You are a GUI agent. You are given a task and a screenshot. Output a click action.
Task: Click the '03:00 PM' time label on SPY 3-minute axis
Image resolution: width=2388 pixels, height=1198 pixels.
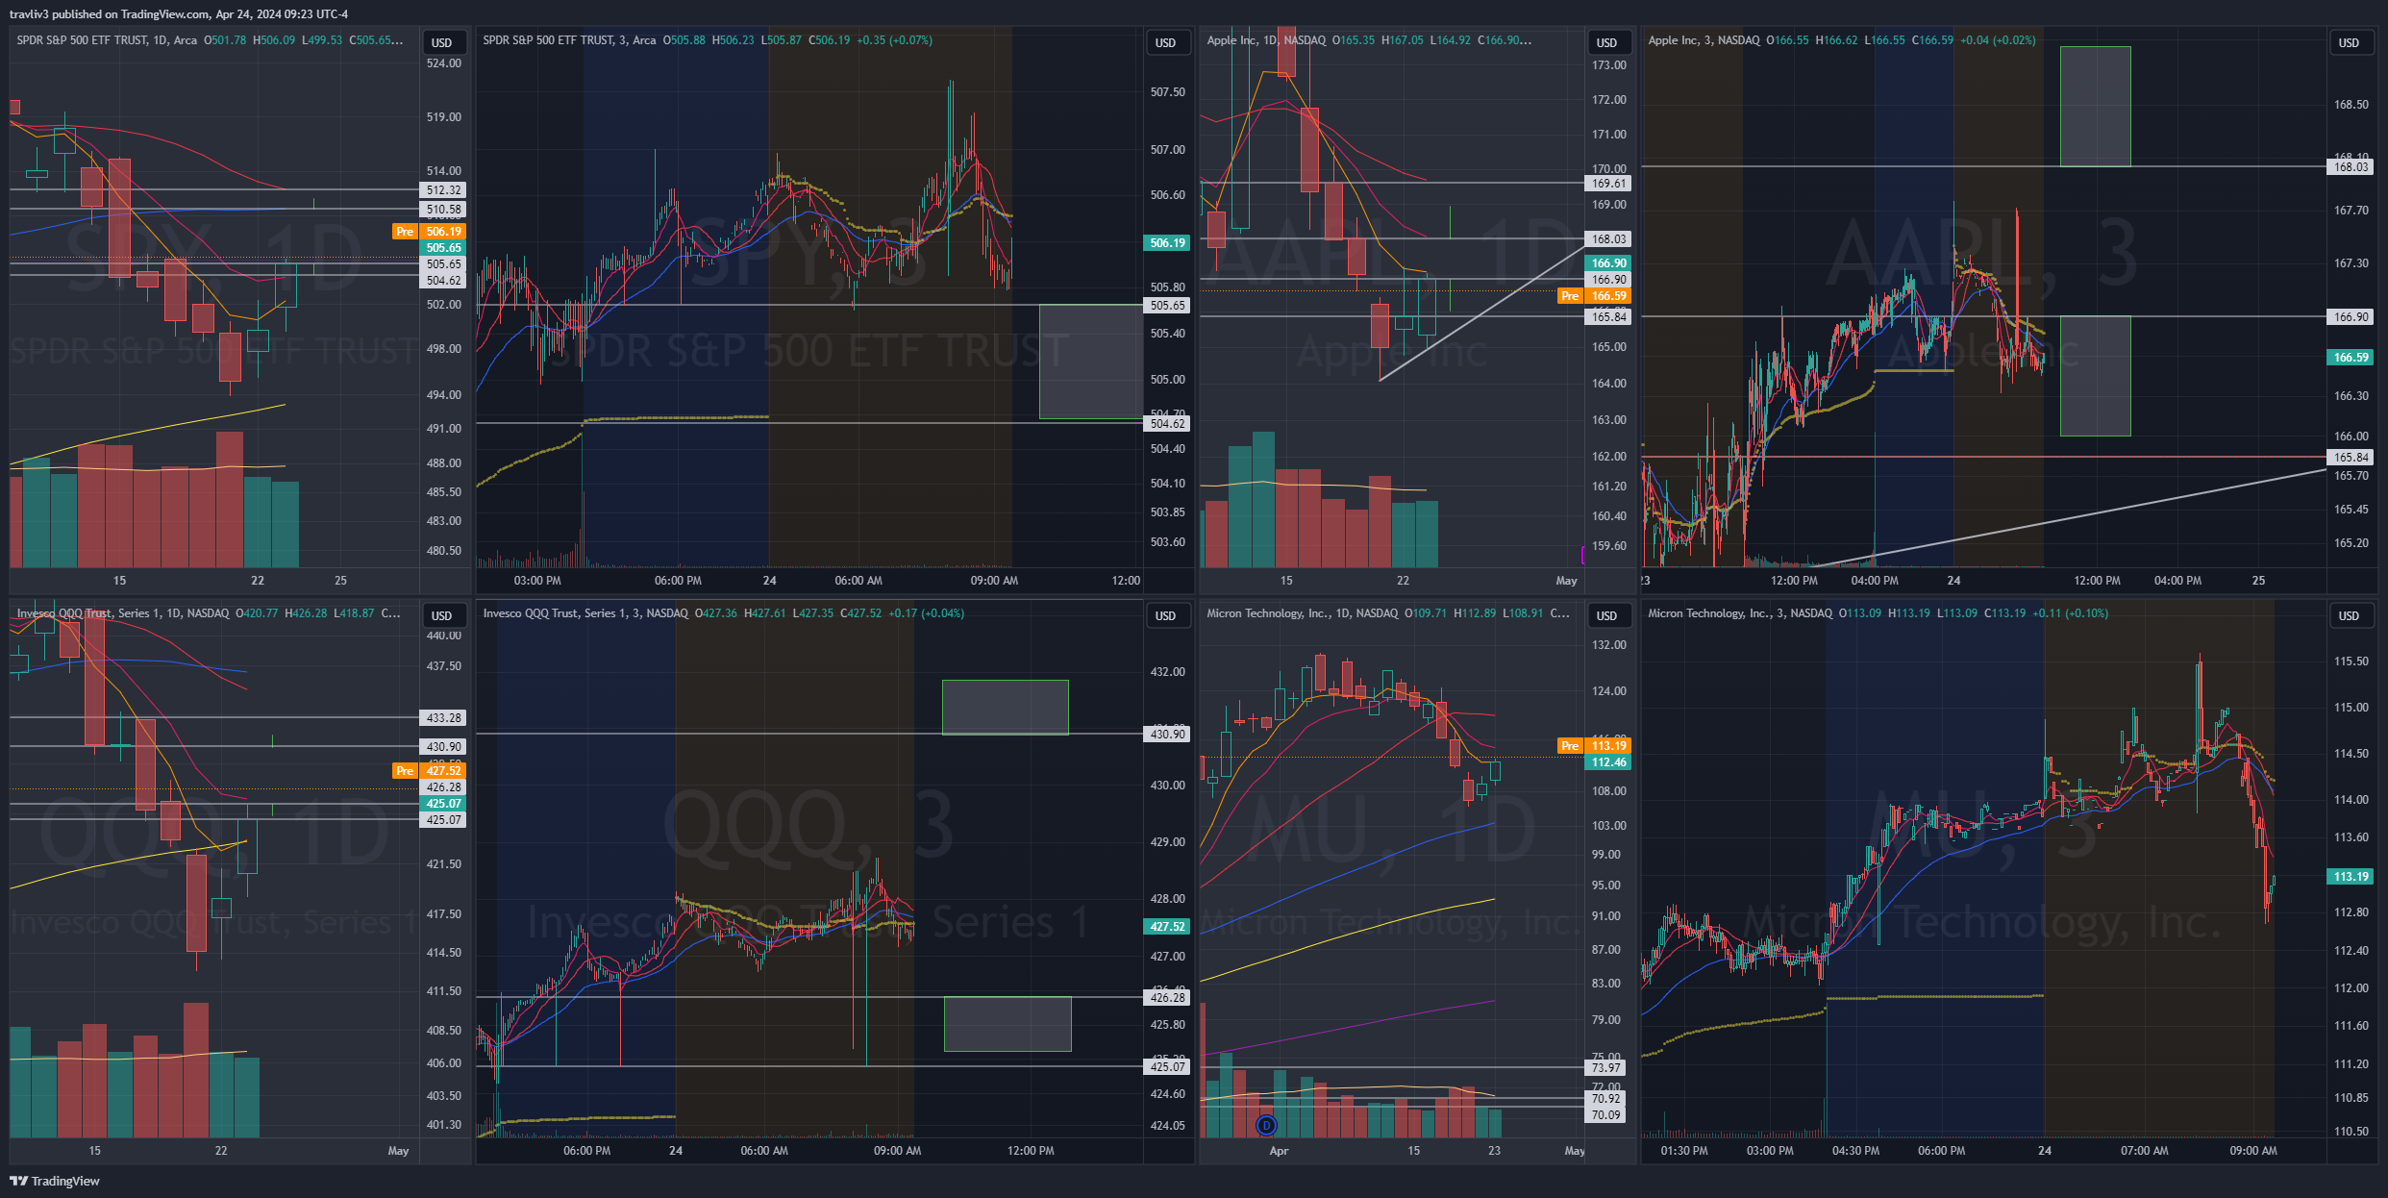537,581
